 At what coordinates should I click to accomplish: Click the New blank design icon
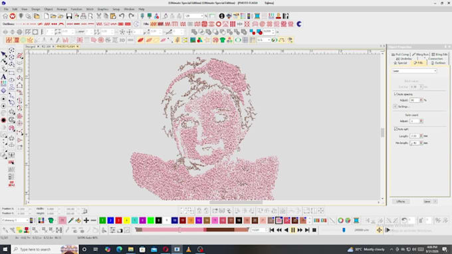click(46, 16)
